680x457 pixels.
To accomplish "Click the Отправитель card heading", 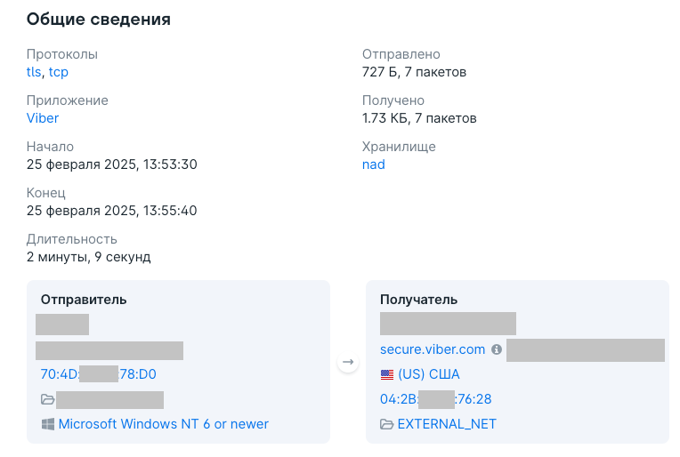I will tap(84, 300).
